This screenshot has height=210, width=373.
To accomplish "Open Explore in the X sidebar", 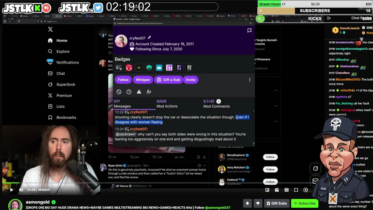I will [59, 51].
